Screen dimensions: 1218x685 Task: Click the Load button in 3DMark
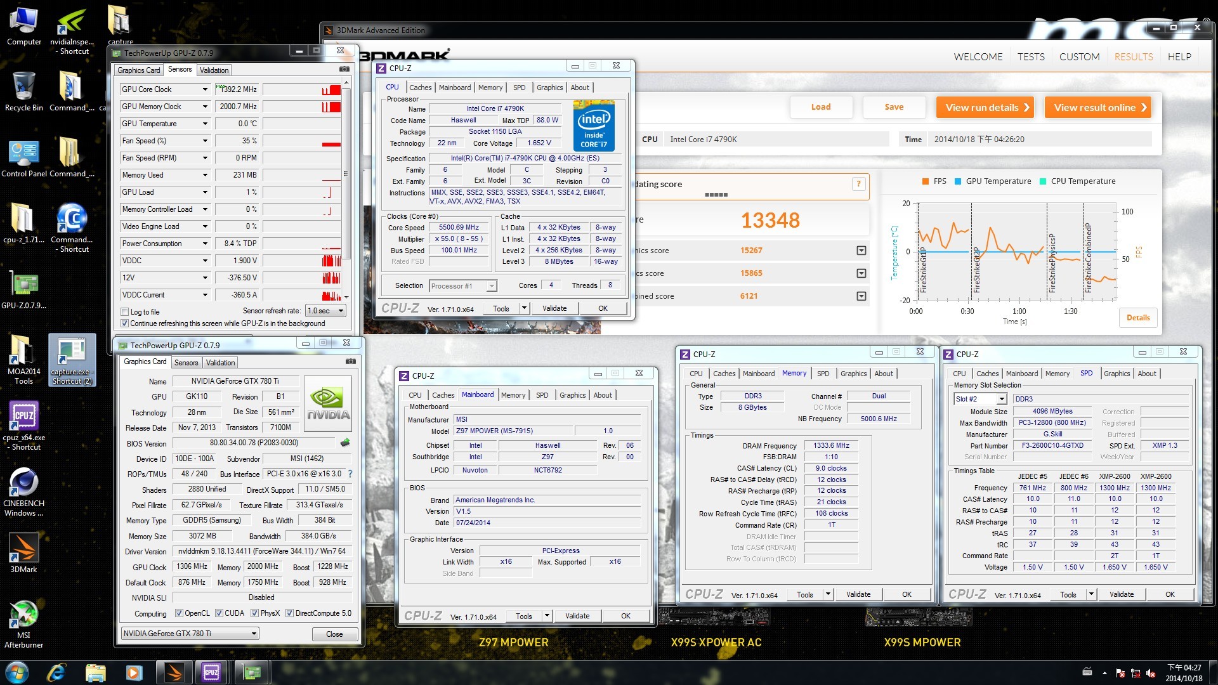tap(820, 107)
